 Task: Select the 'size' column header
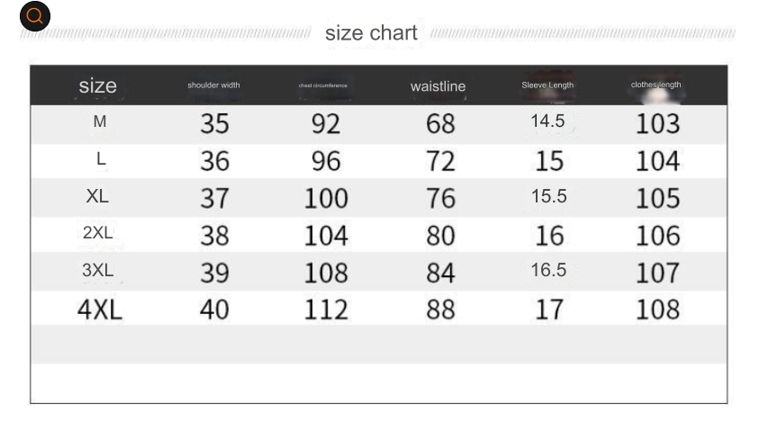[98, 85]
